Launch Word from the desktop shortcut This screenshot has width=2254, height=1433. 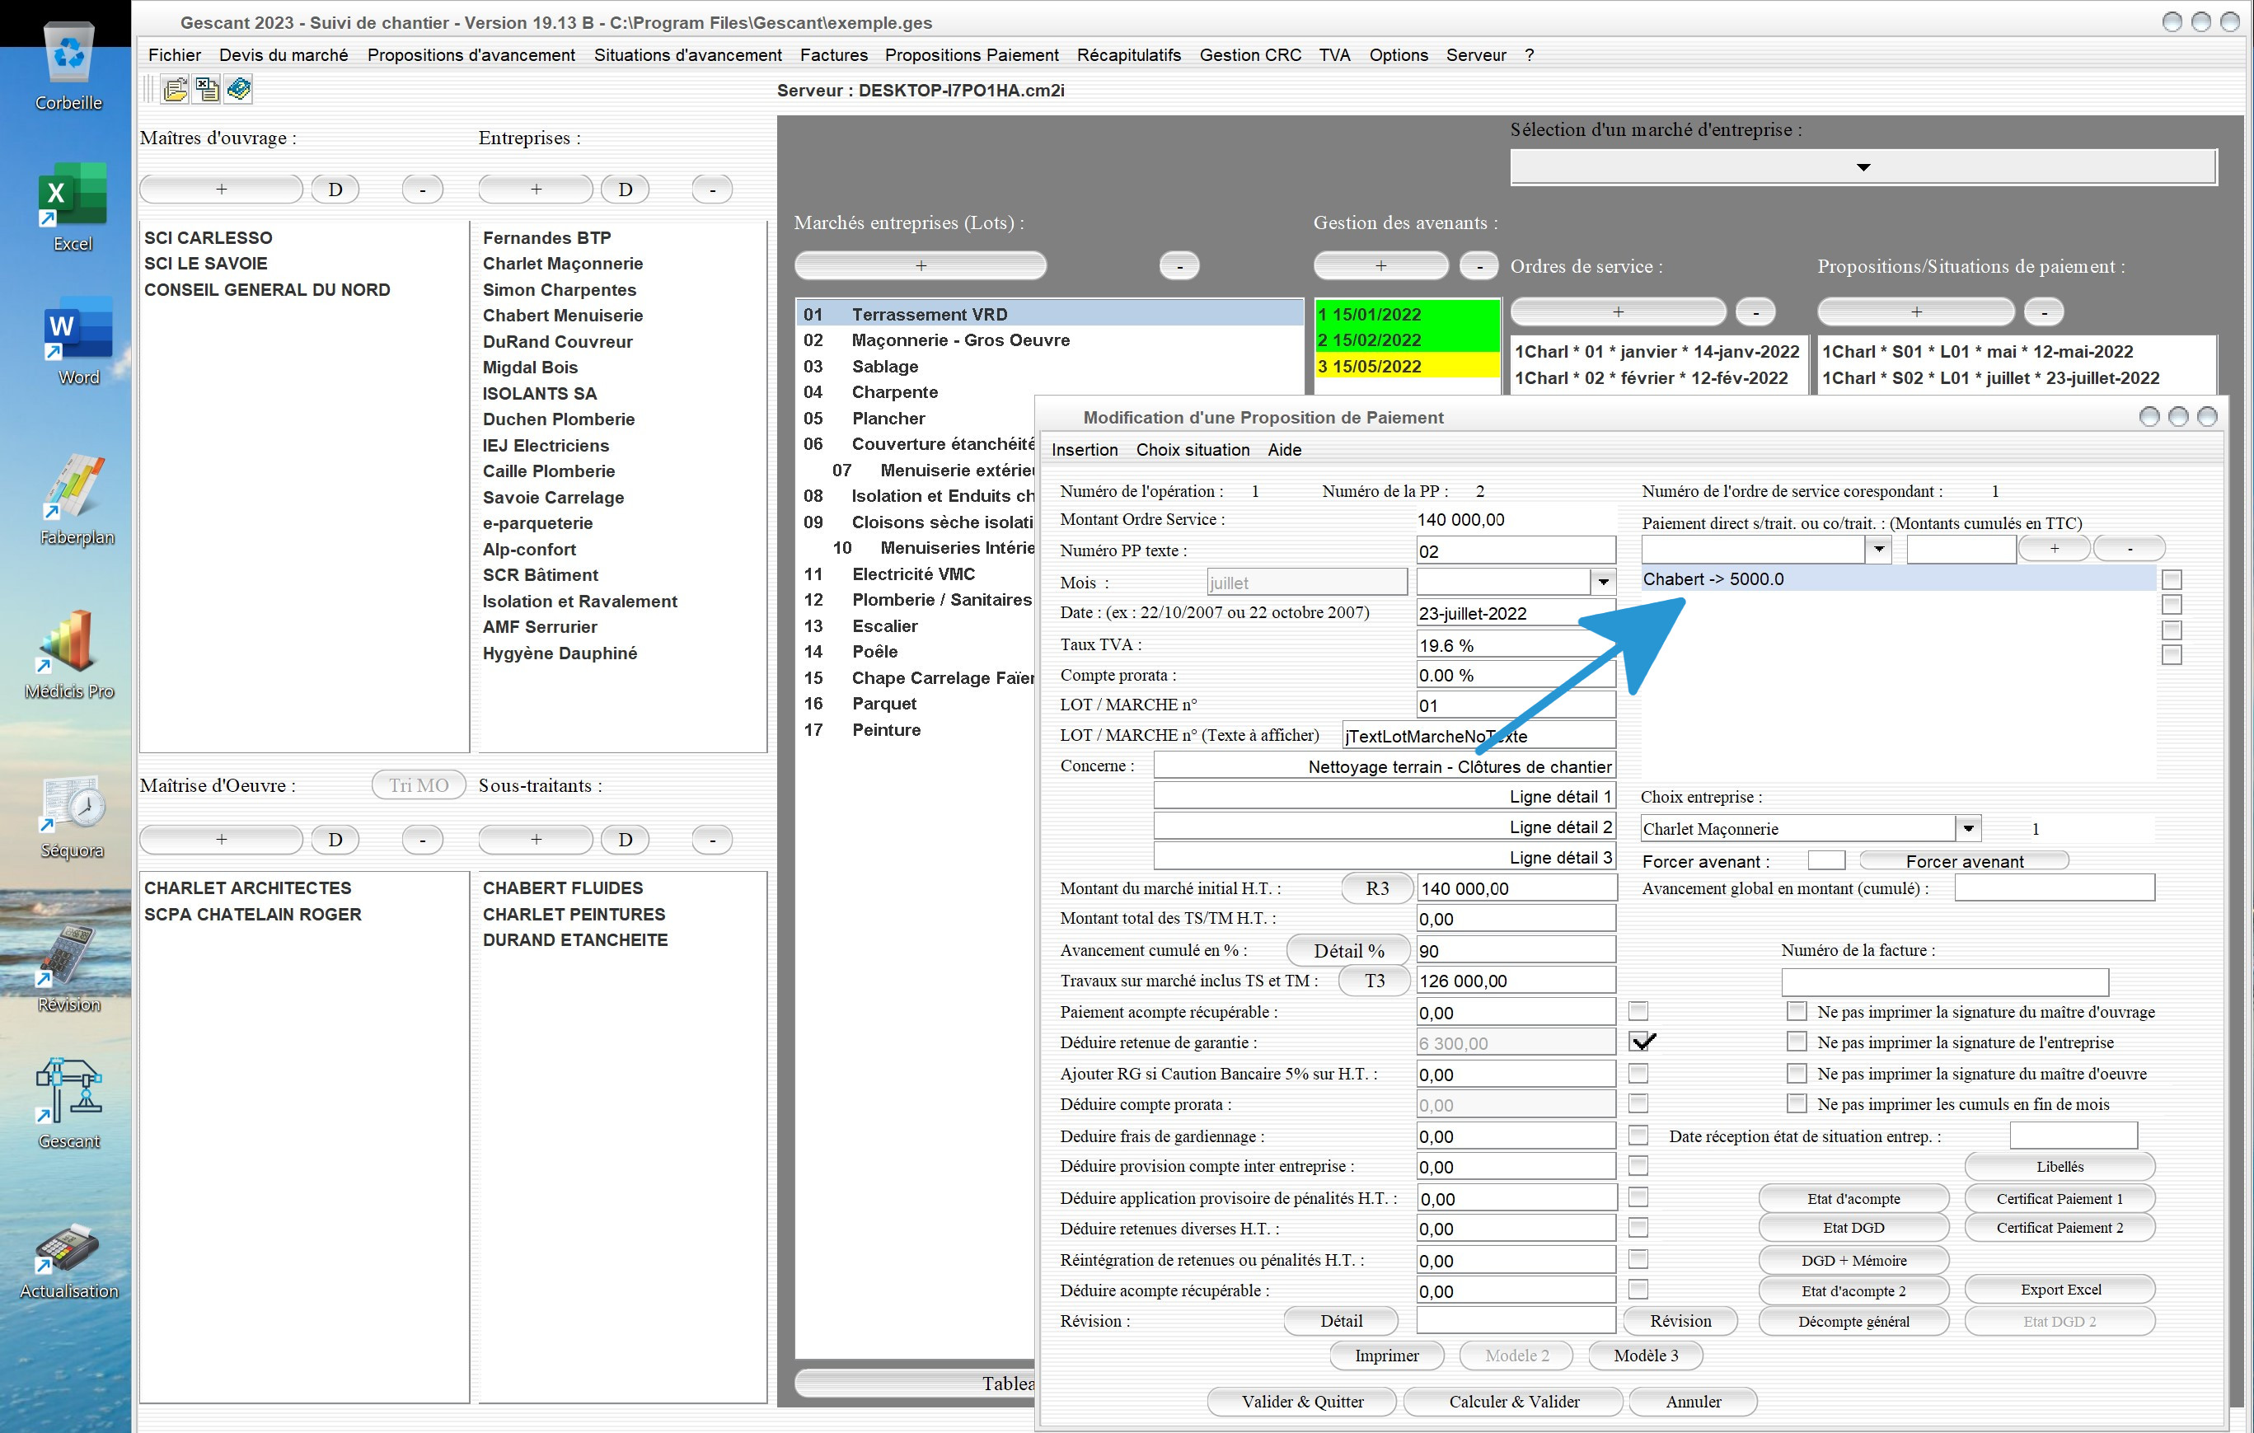(78, 342)
